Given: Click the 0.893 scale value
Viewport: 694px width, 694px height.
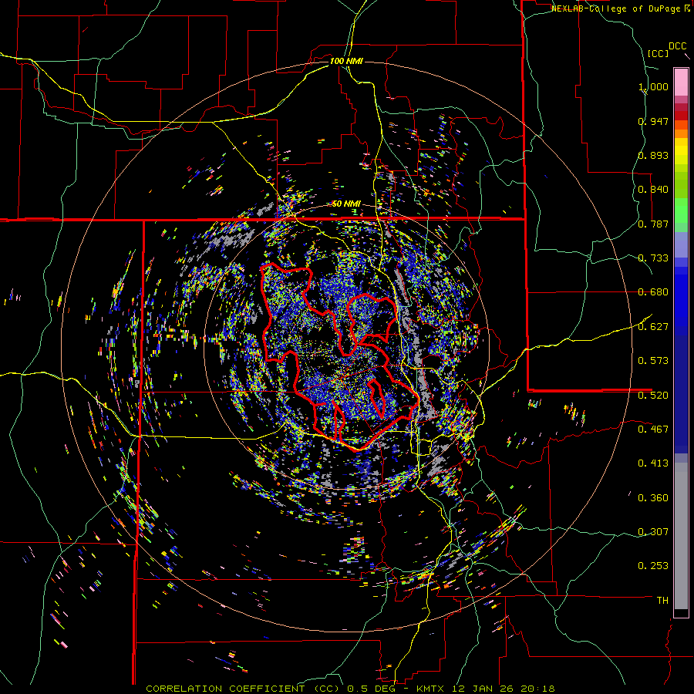Looking at the screenshot, I should click(x=653, y=155).
